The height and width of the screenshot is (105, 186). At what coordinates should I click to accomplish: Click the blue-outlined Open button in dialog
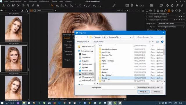(x=143, y=92)
